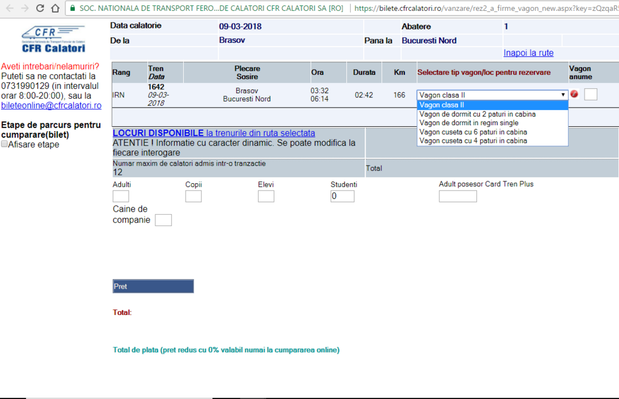This screenshot has width=619, height=399.
Task: Click the Adult posesor Card Tren Plus field
Action: click(458, 196)
